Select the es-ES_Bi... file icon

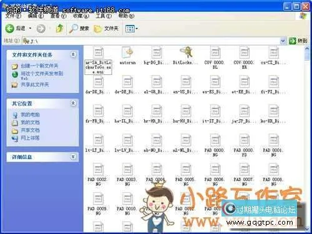(x=215, y=82)
